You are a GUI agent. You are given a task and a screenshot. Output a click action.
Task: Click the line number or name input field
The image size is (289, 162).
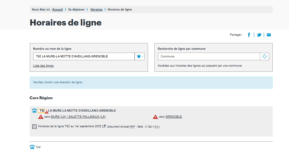pyautogui.click(x=84, y=56)
